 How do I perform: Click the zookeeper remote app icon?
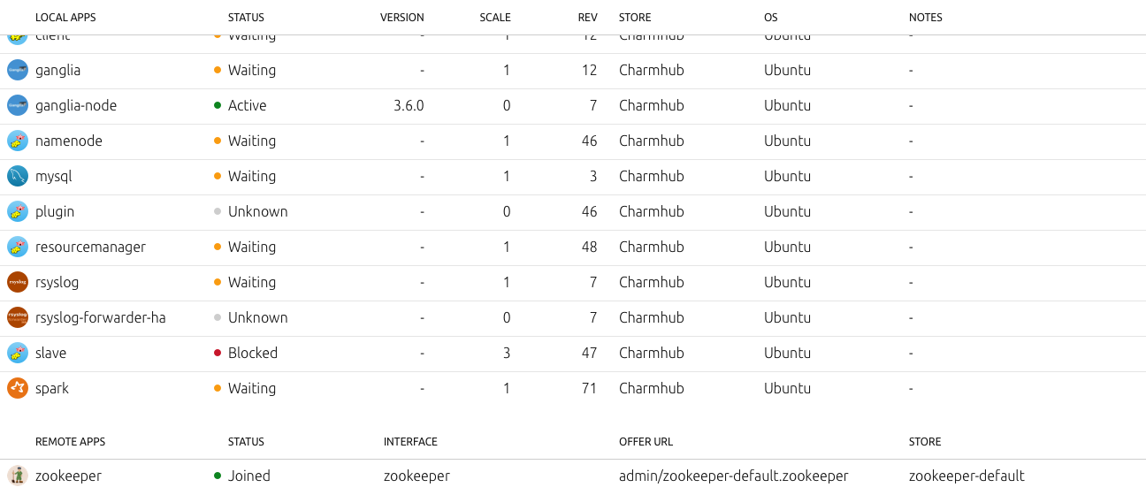(18, 476)
